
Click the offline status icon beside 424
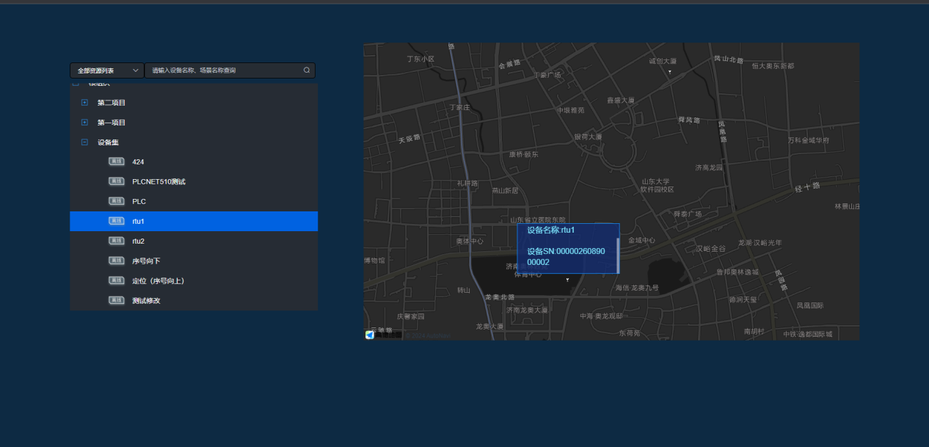pos(116,161)
